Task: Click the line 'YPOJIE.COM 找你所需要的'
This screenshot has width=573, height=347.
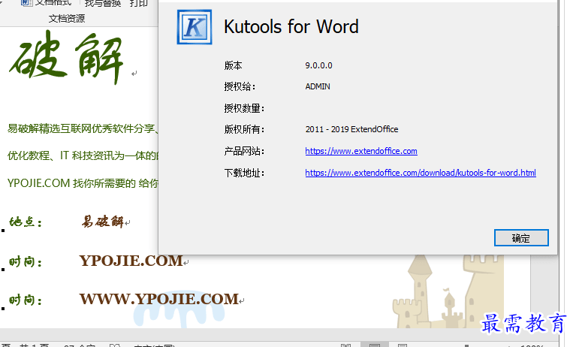Action: pyautogui.click(x=83, y=183)
